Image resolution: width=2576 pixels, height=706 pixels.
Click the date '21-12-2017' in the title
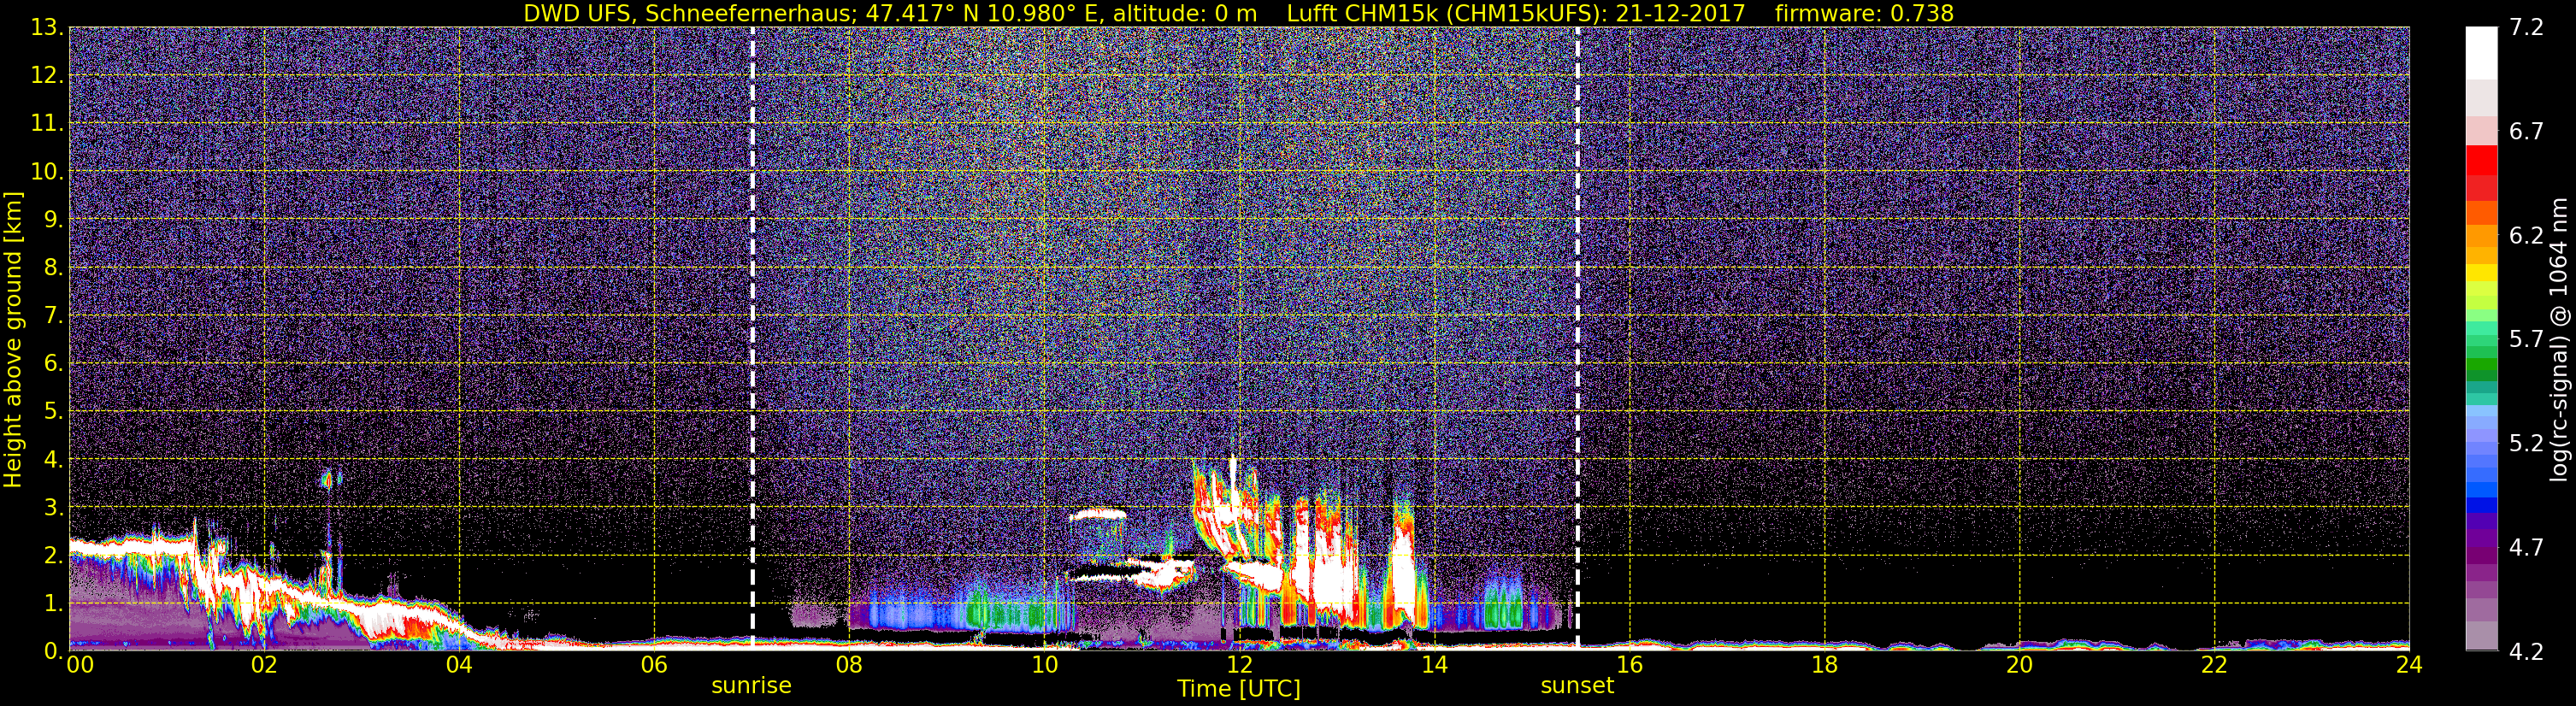[x=1680, y=14]
